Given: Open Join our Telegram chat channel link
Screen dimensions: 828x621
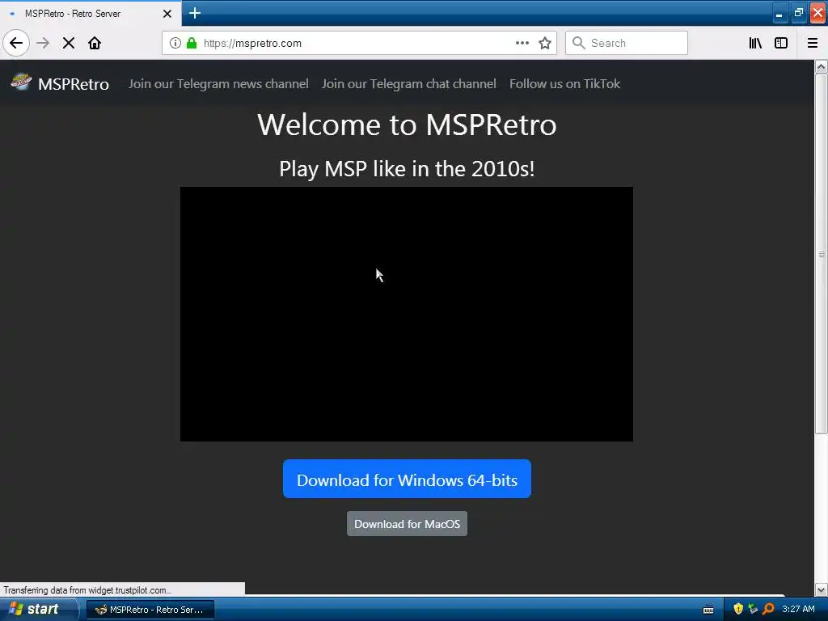Looking at the screenshot, I should (x=409, y=84).
